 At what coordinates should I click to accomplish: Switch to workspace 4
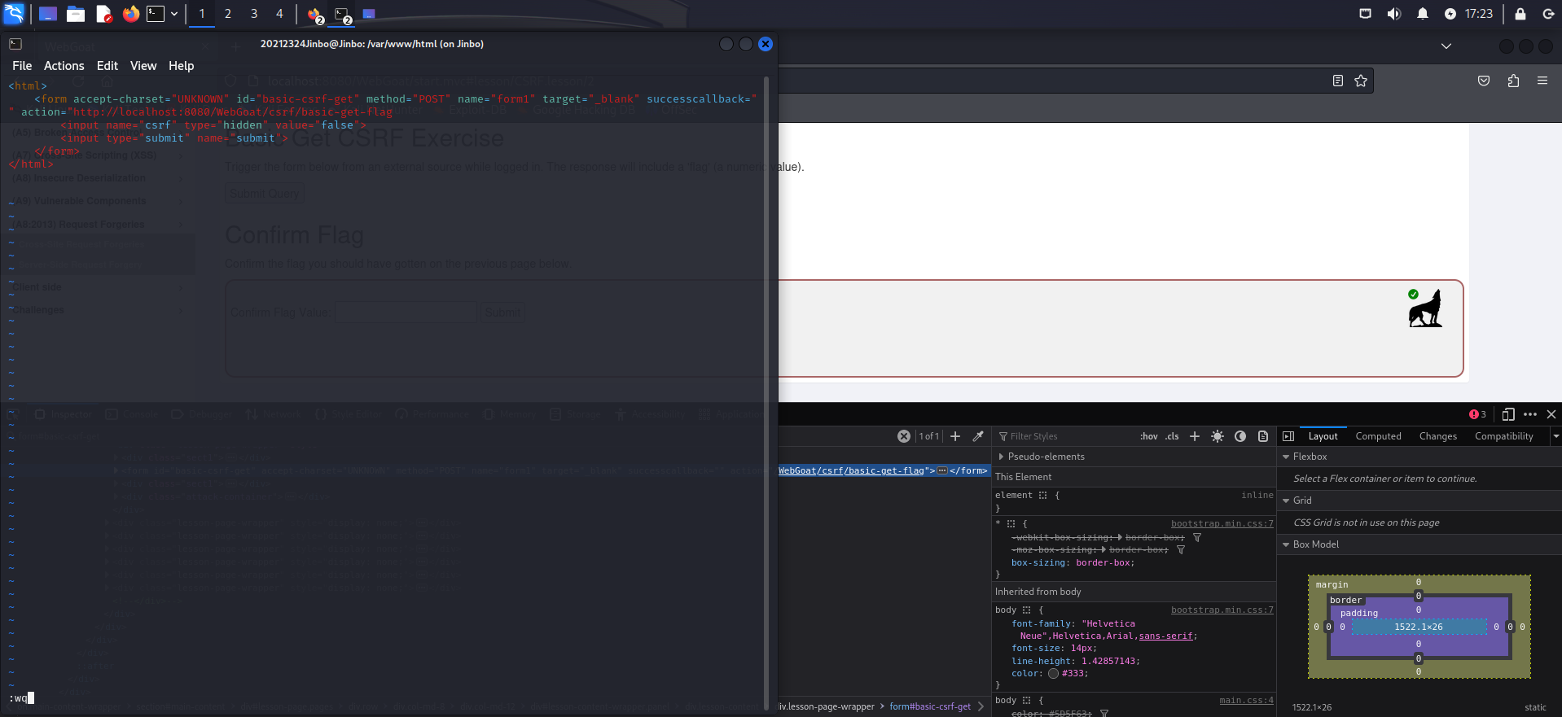(279, 14)
